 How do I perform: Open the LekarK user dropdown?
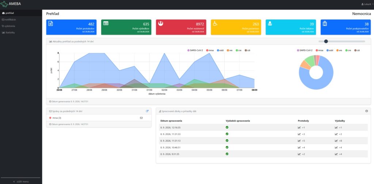tap(367, 4)
